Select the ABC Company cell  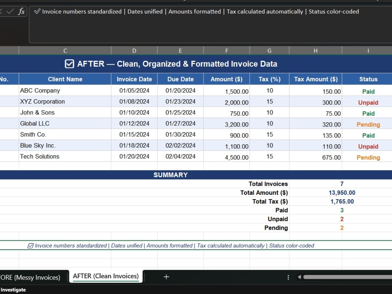tap(65, 91)
